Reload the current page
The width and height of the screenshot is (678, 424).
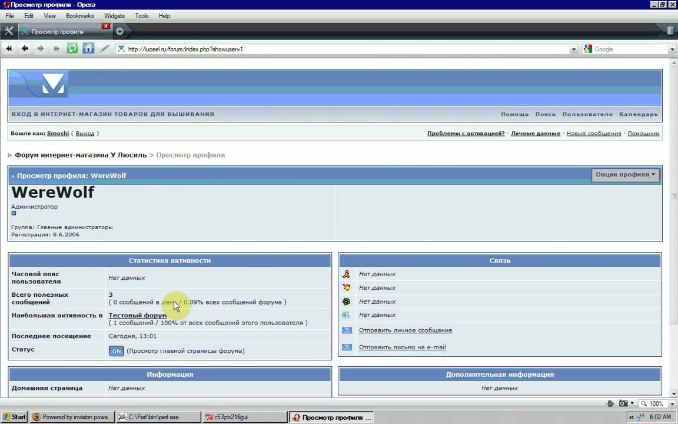tap(72, 48)
